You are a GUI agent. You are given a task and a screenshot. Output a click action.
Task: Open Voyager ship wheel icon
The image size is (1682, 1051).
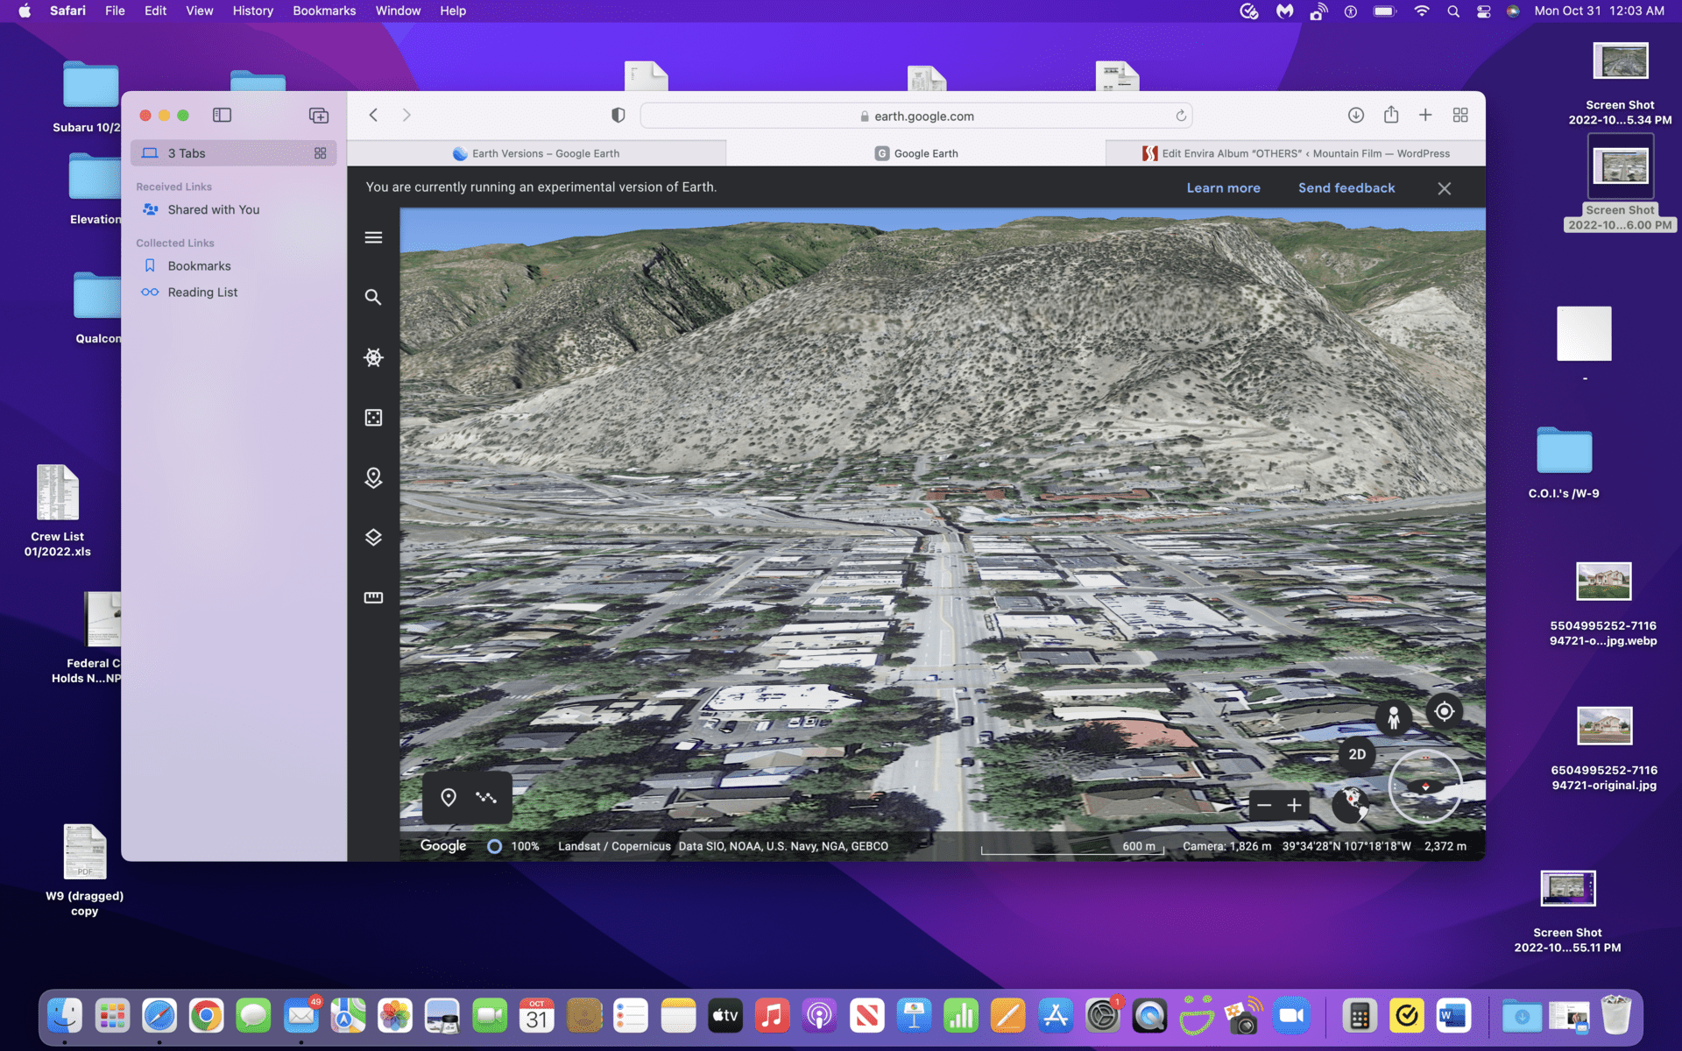(x=373, y=357)
